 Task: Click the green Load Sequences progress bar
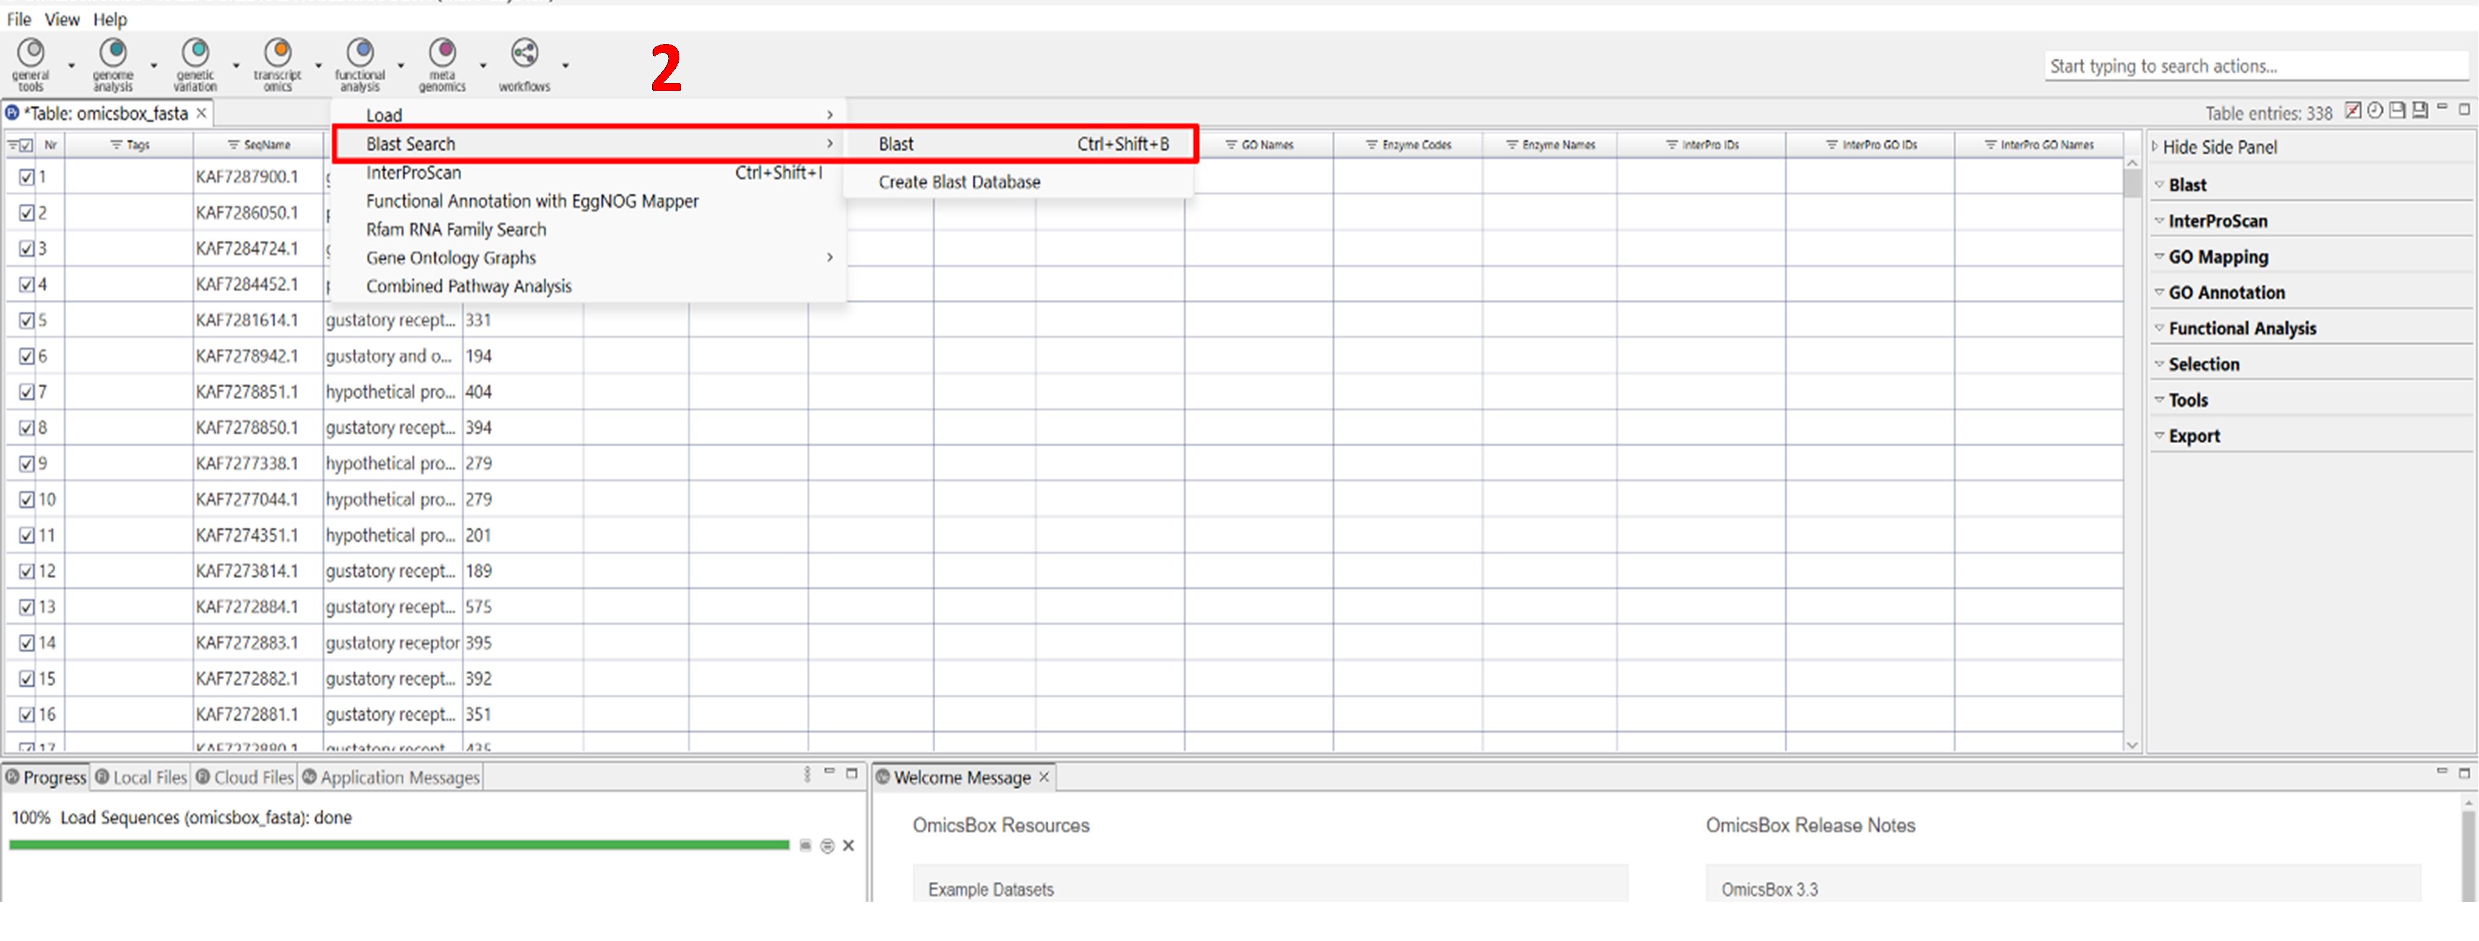coord(398,846)
